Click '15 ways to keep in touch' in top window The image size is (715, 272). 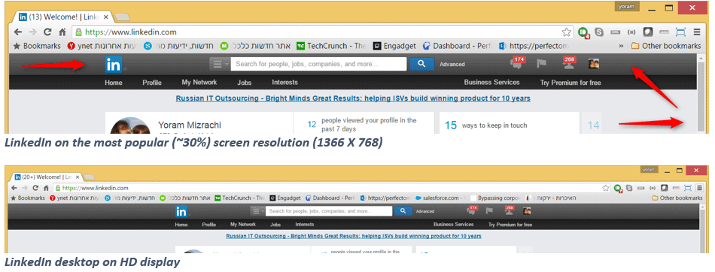point(486,125)
